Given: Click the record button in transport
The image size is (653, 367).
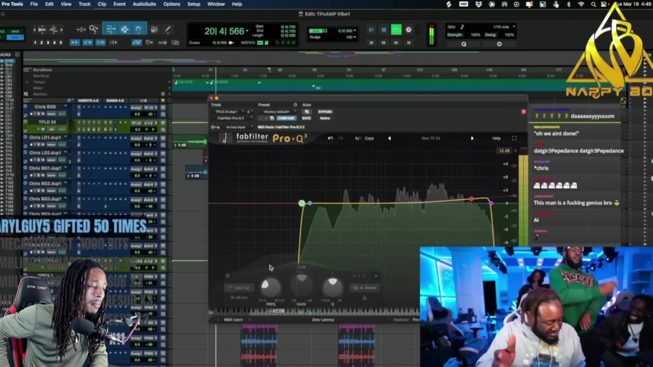Looking at the screenshot, I should [408, 30].
